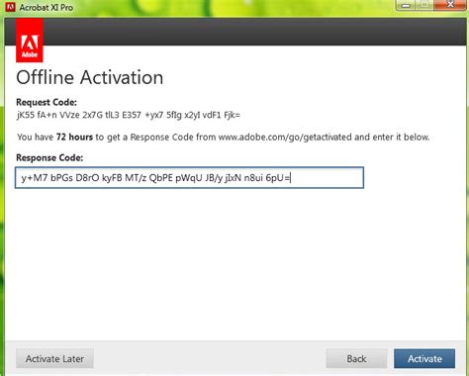Click the bold 72 hours text
Screen dimensions: 469x376
(74, 137)
